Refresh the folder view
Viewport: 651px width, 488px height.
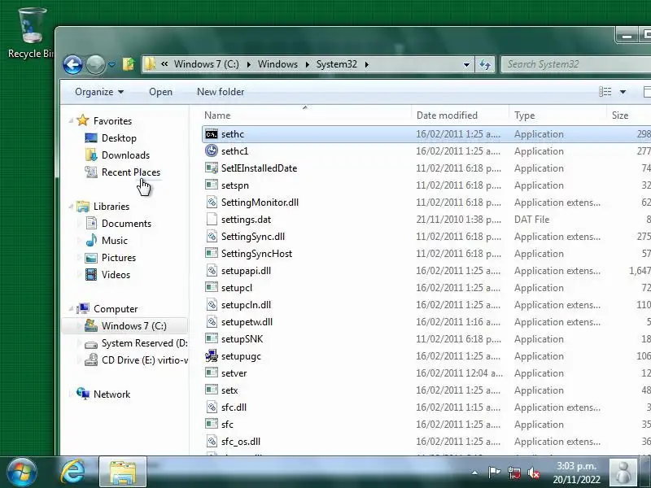click(484, 65)
